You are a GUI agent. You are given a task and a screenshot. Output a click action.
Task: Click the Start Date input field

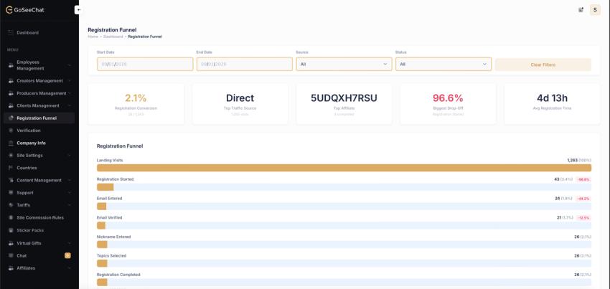[x=145, y=64]
